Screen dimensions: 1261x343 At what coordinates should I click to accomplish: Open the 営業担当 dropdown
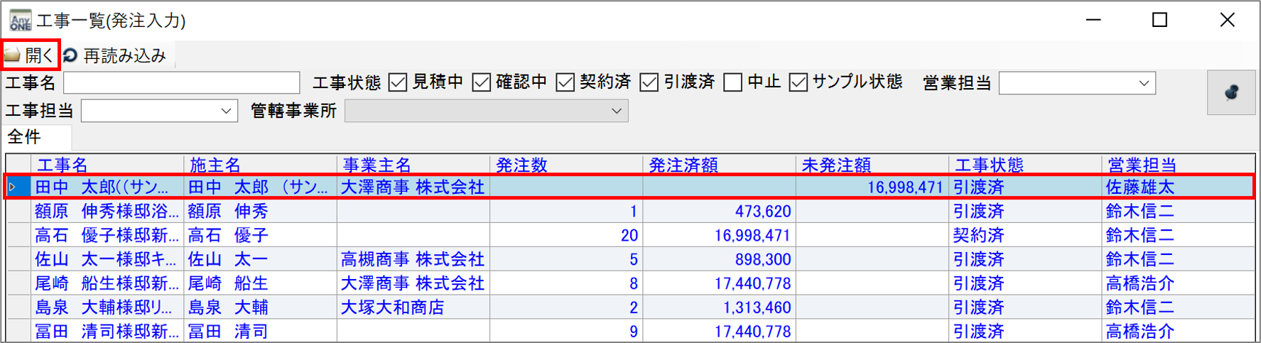pos(1143,83)
